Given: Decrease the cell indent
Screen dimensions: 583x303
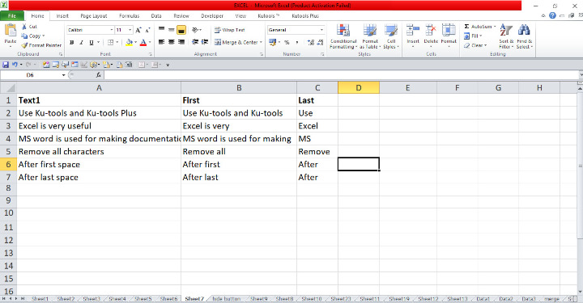Looking at the screenshot, I should [x=195, y=42].
